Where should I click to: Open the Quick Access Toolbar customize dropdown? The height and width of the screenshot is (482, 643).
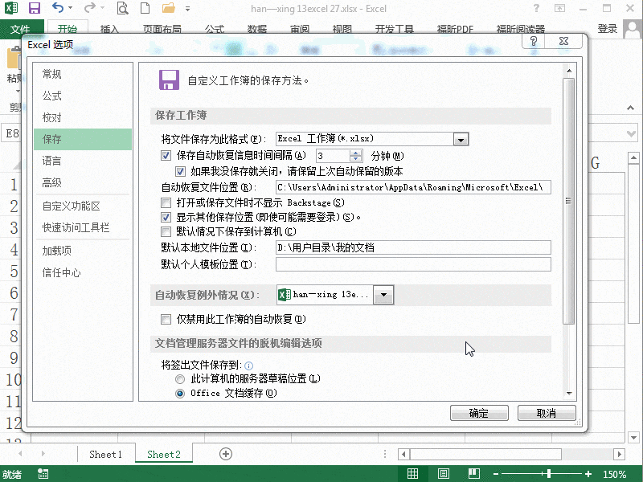pyautogui.click(x=187, y=8)
